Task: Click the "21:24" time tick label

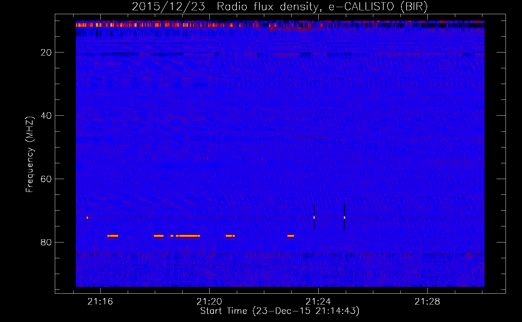Action: (318, 302)
